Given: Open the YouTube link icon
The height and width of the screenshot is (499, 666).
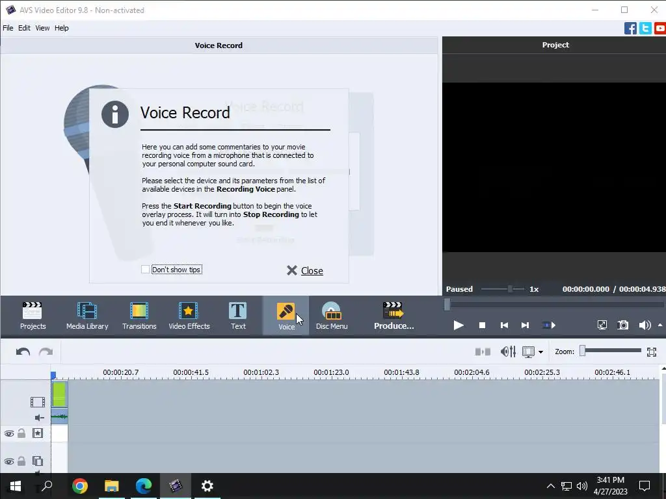Looking at the screenshot, I should (660, 29).
